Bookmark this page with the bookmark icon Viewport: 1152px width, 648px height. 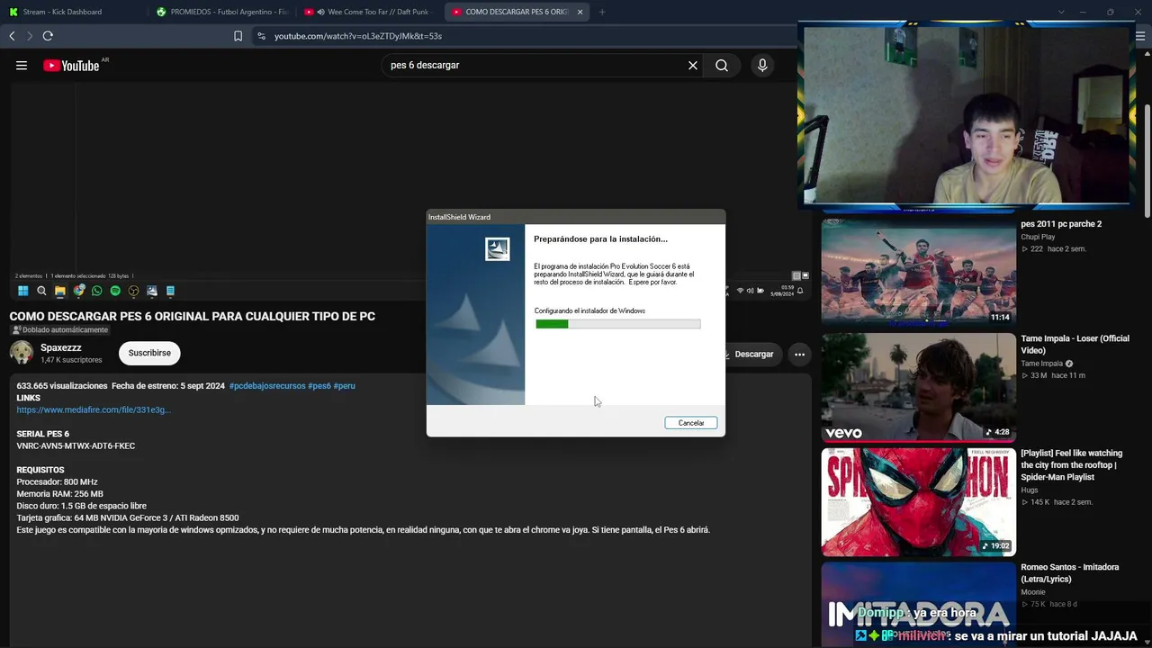(x=238, y=36)
